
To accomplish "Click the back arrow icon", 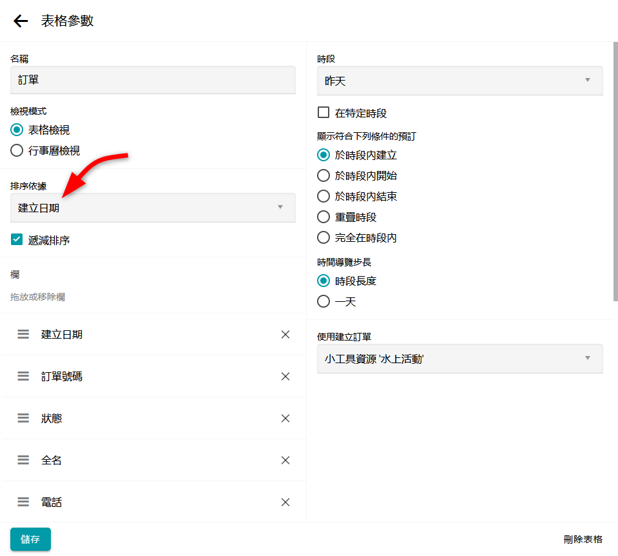I will (x=21, y=21).
